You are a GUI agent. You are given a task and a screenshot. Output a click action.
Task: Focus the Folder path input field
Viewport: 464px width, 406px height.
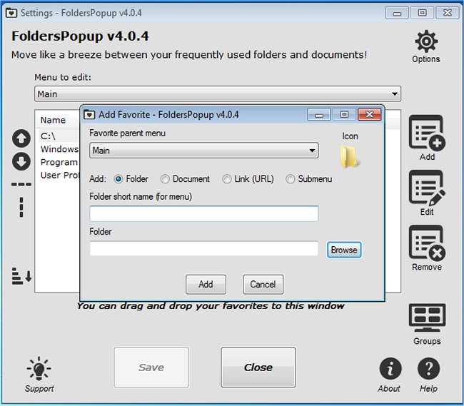point(204,248)
